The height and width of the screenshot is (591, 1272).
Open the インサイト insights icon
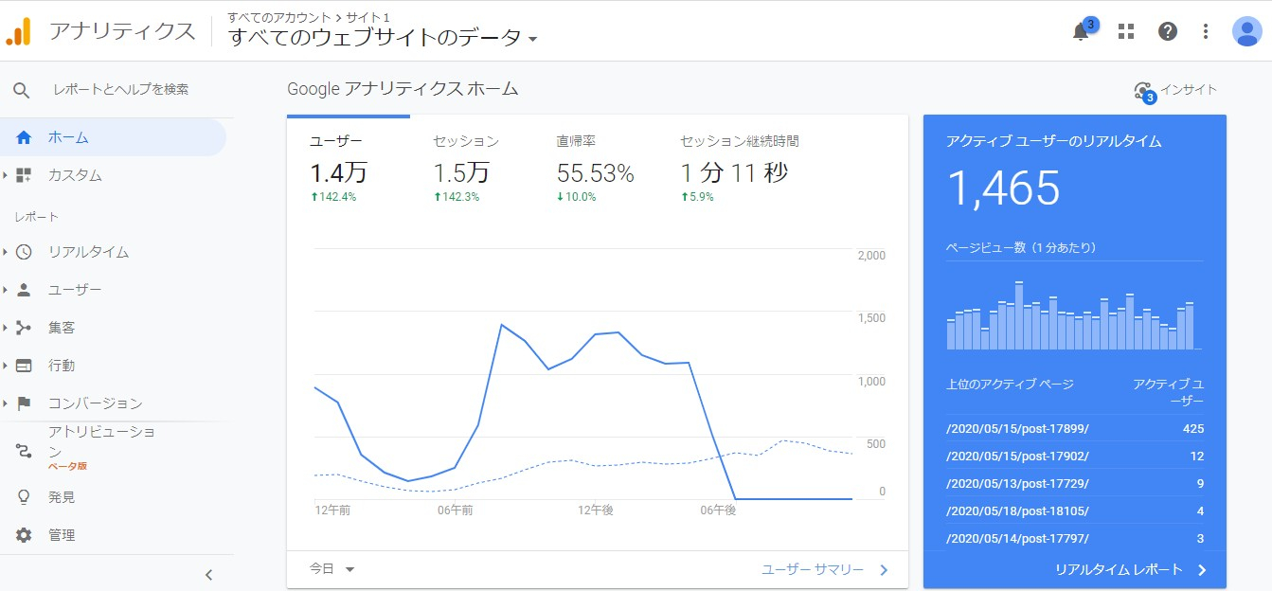[1144, 91]
